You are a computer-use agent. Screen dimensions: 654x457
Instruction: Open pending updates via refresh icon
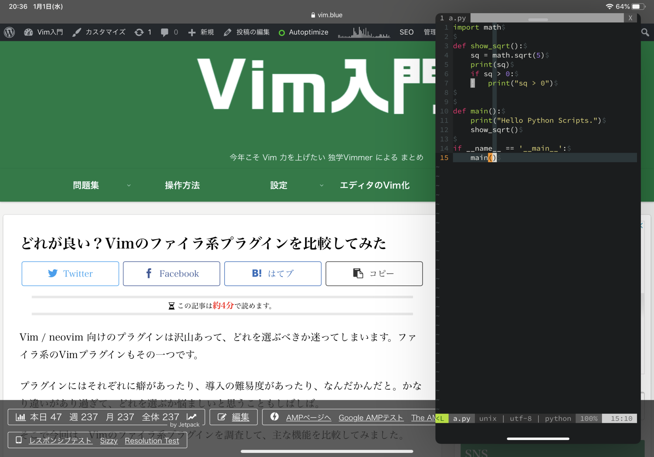tap(140, 32)
